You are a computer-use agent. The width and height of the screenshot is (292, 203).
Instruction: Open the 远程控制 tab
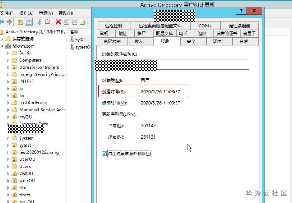click(x=113, y=26)
